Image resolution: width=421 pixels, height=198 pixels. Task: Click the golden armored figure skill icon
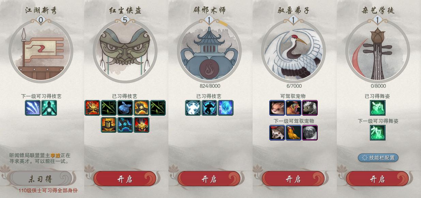(x=109, y=125)
